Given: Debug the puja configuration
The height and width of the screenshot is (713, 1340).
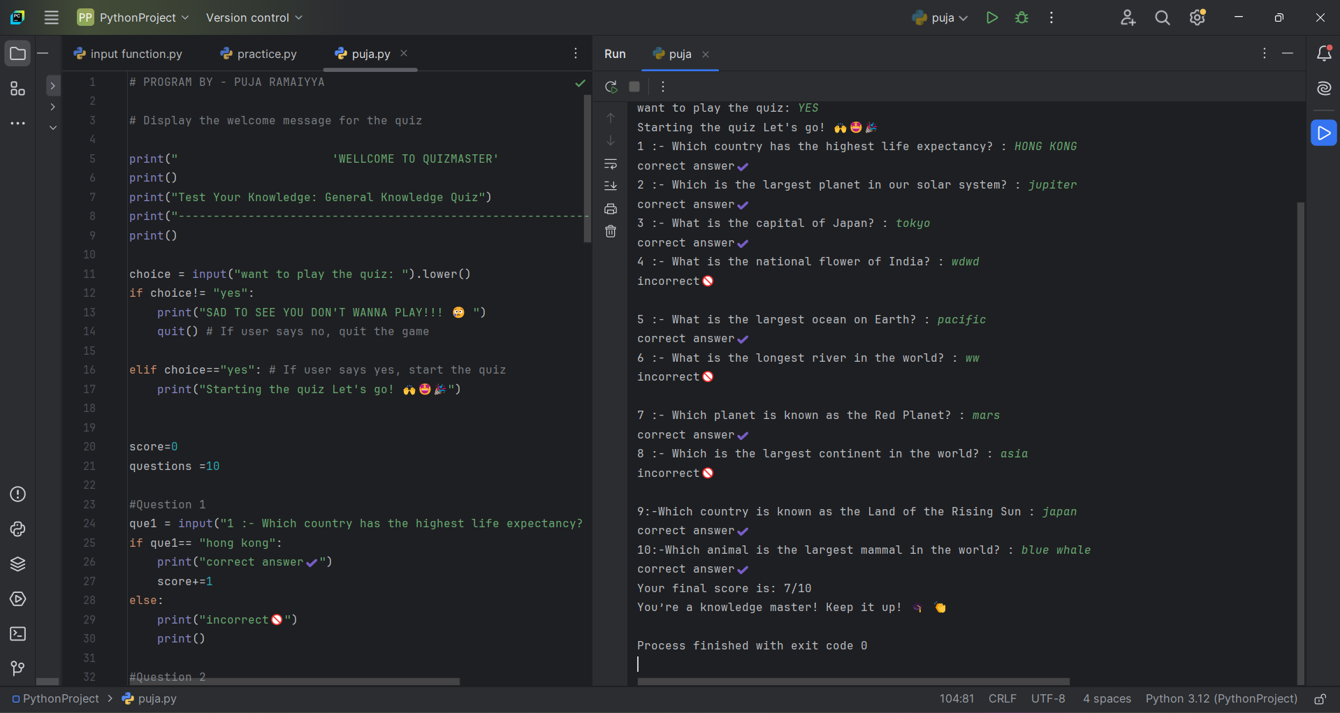Looking at the screenshot, I should (x=1021, y=17).
